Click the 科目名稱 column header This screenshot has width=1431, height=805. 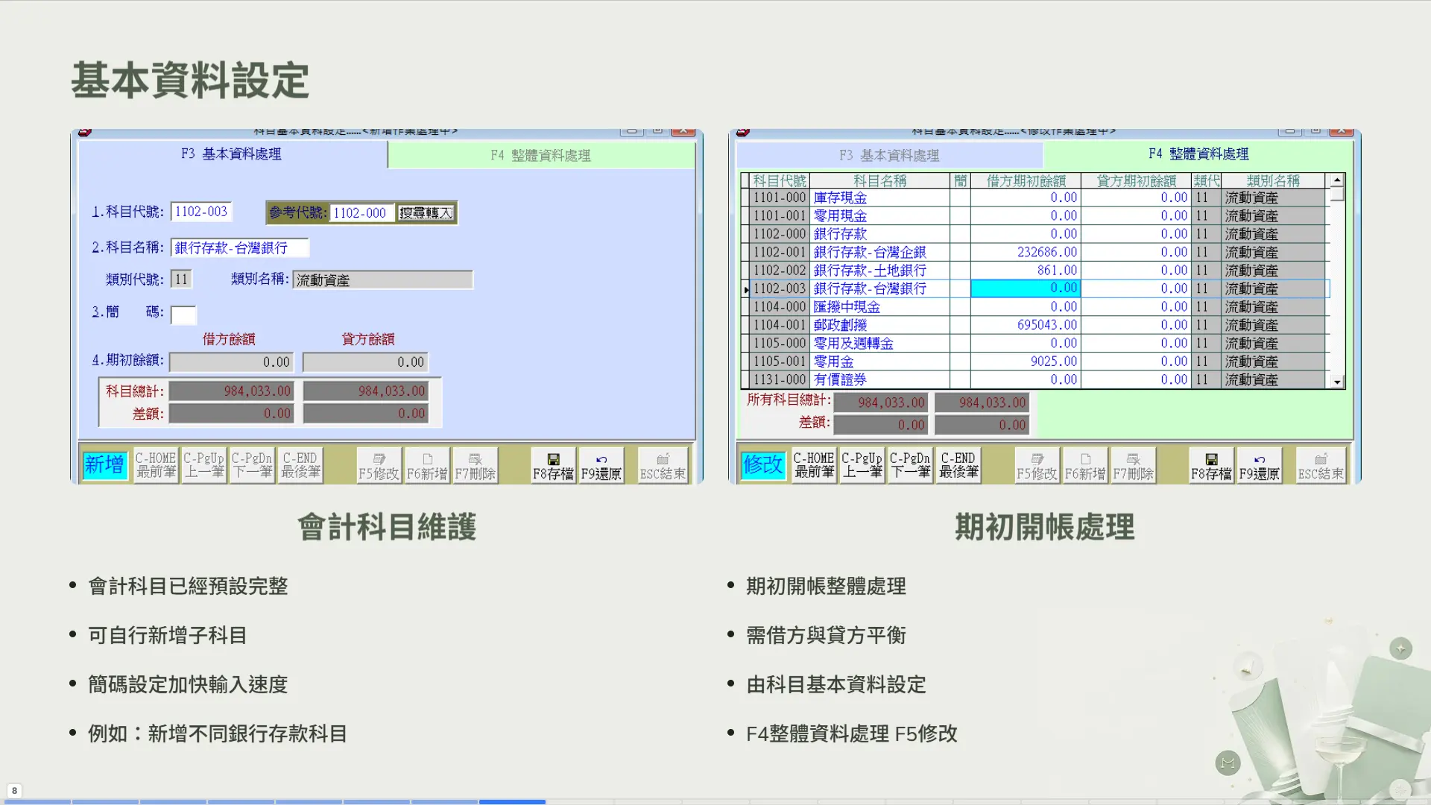coord(880,181)
